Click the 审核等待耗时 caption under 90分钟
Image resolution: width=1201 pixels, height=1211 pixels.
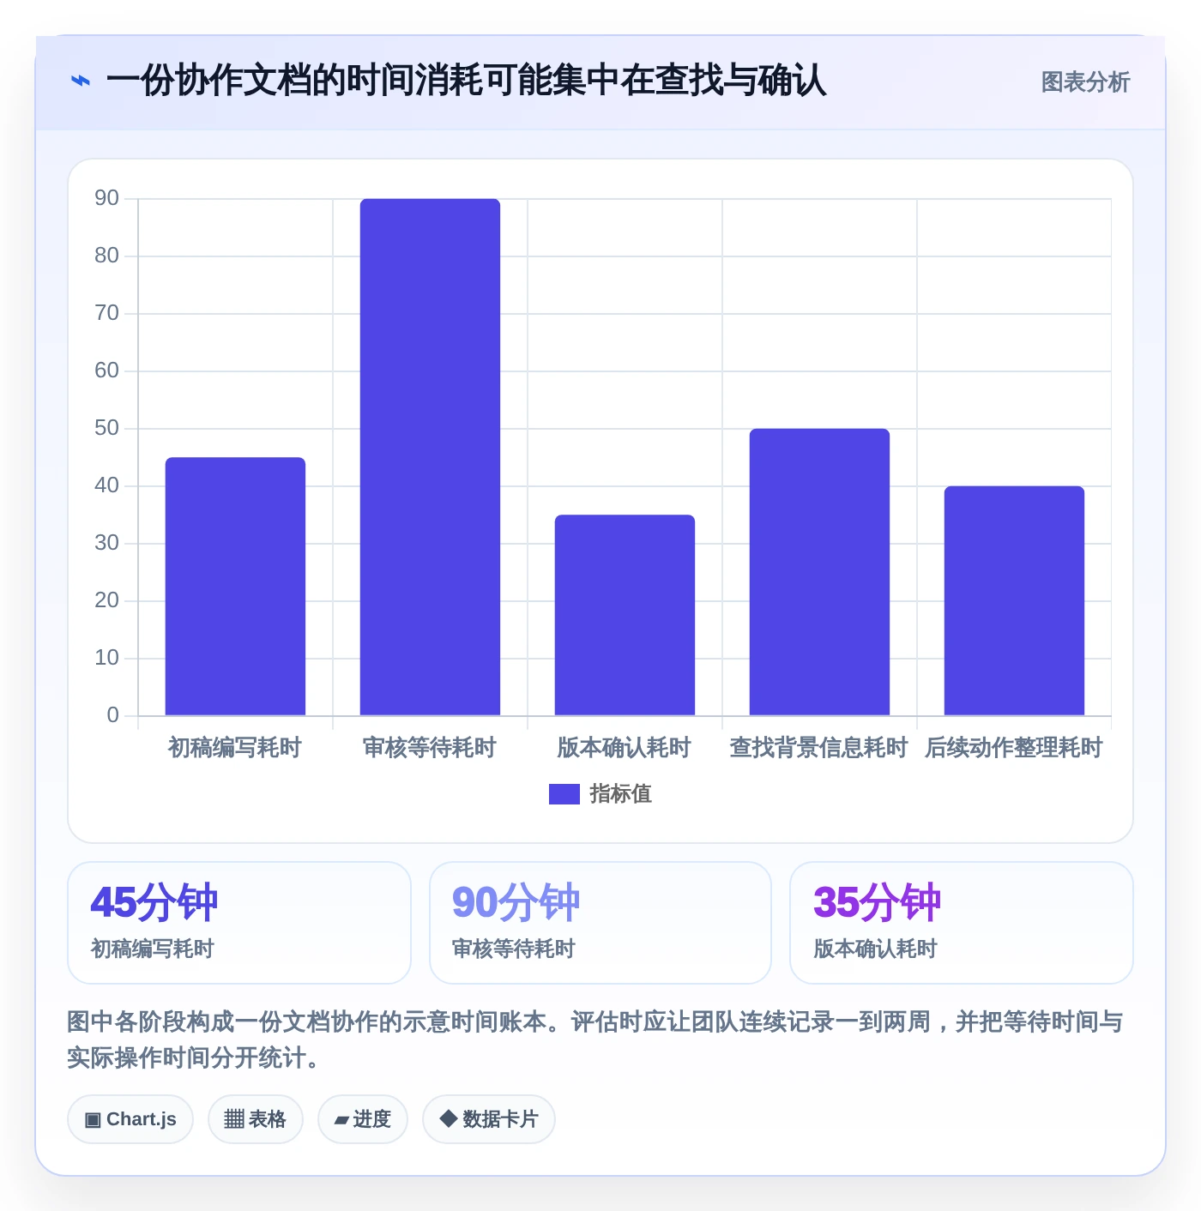514,949
